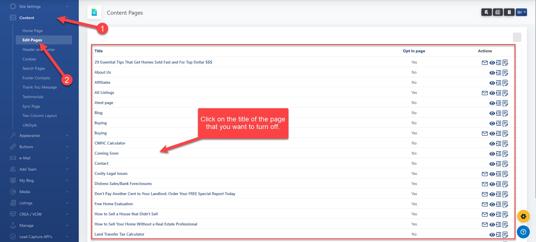Open the blue help question mark button

click(523, 232)
